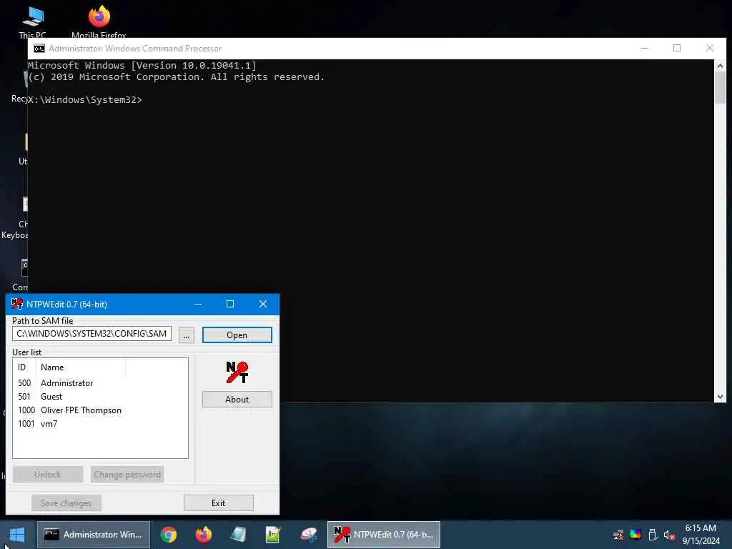Click NTPWEdit title bar app icon
The height and width of the screenshot is (549, 732).
[x=17, y=304]
